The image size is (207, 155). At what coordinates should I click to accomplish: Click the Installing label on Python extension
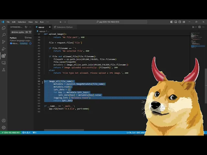(x=24, y=44)
